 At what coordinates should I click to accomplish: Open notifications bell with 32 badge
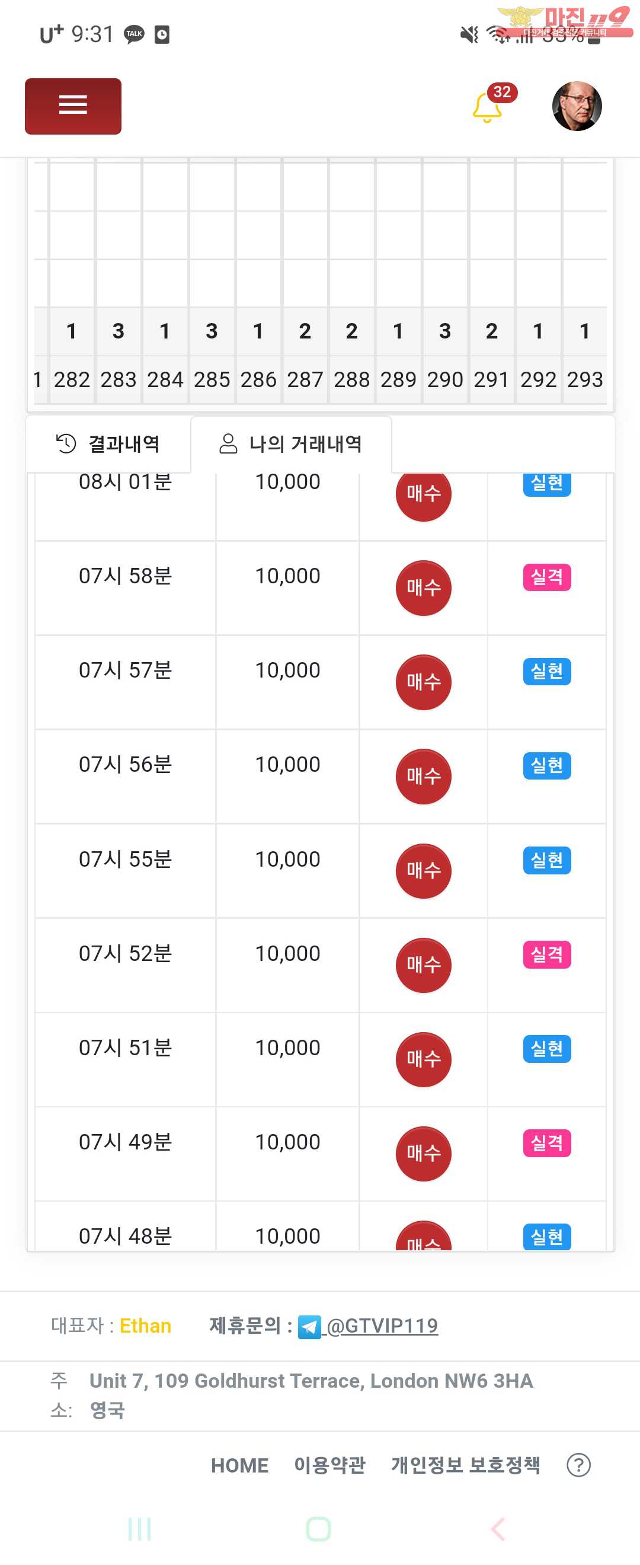pos(488,107)
